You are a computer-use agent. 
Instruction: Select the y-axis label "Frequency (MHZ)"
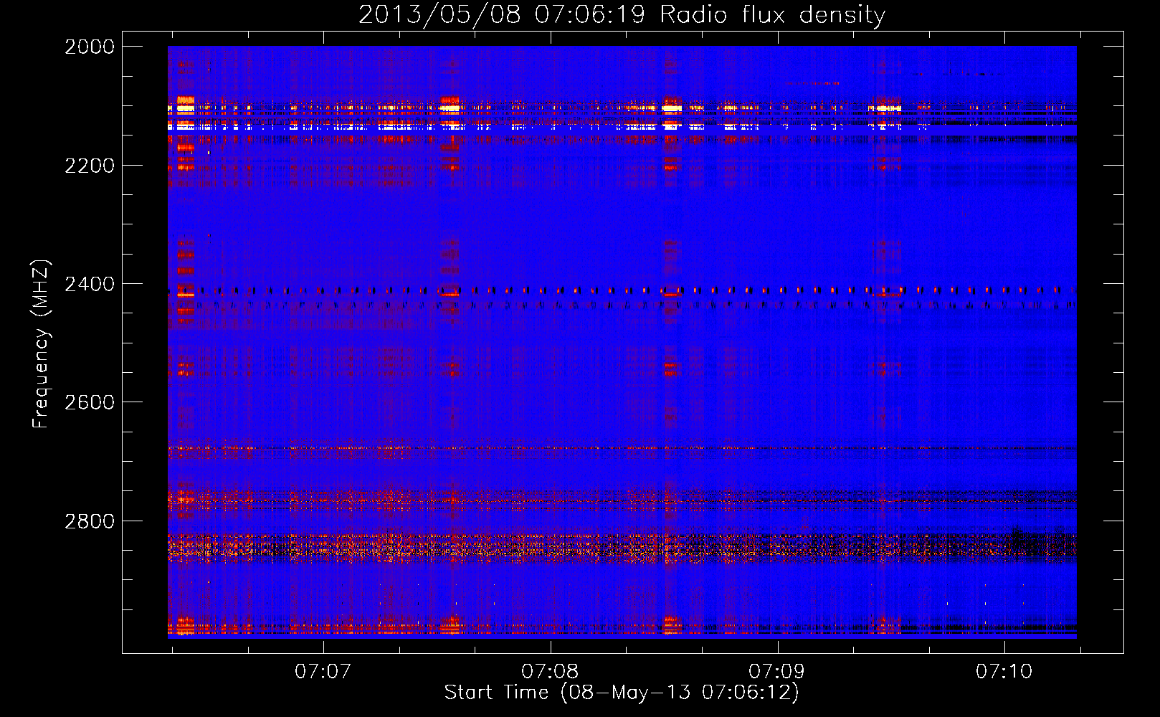tap(41, 344)
